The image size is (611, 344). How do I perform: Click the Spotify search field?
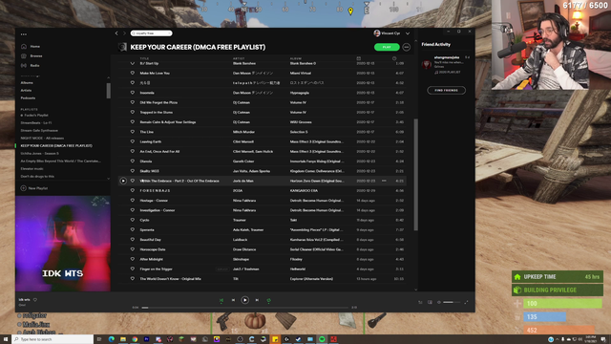tap(151, 33)
